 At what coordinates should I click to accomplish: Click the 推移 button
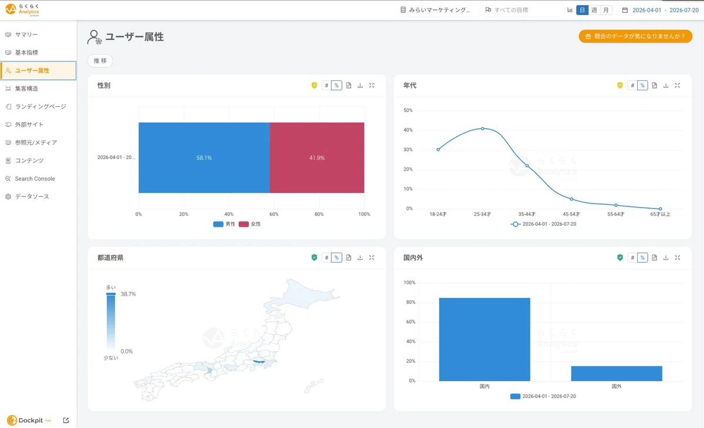coord(100,60)
